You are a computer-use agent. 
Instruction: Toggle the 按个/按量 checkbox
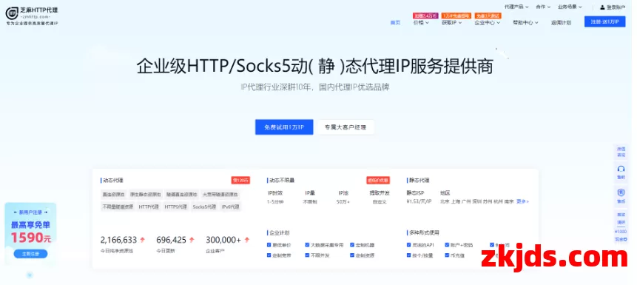point(408,255)
